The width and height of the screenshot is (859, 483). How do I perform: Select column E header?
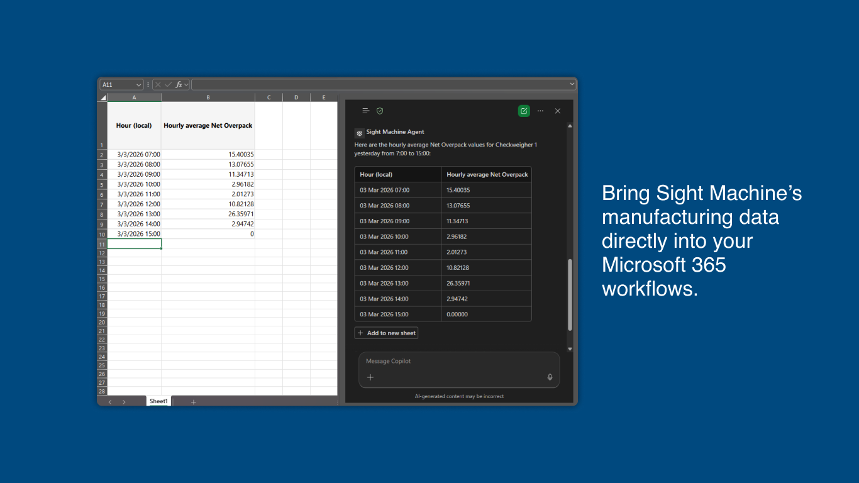coord(324,97)
